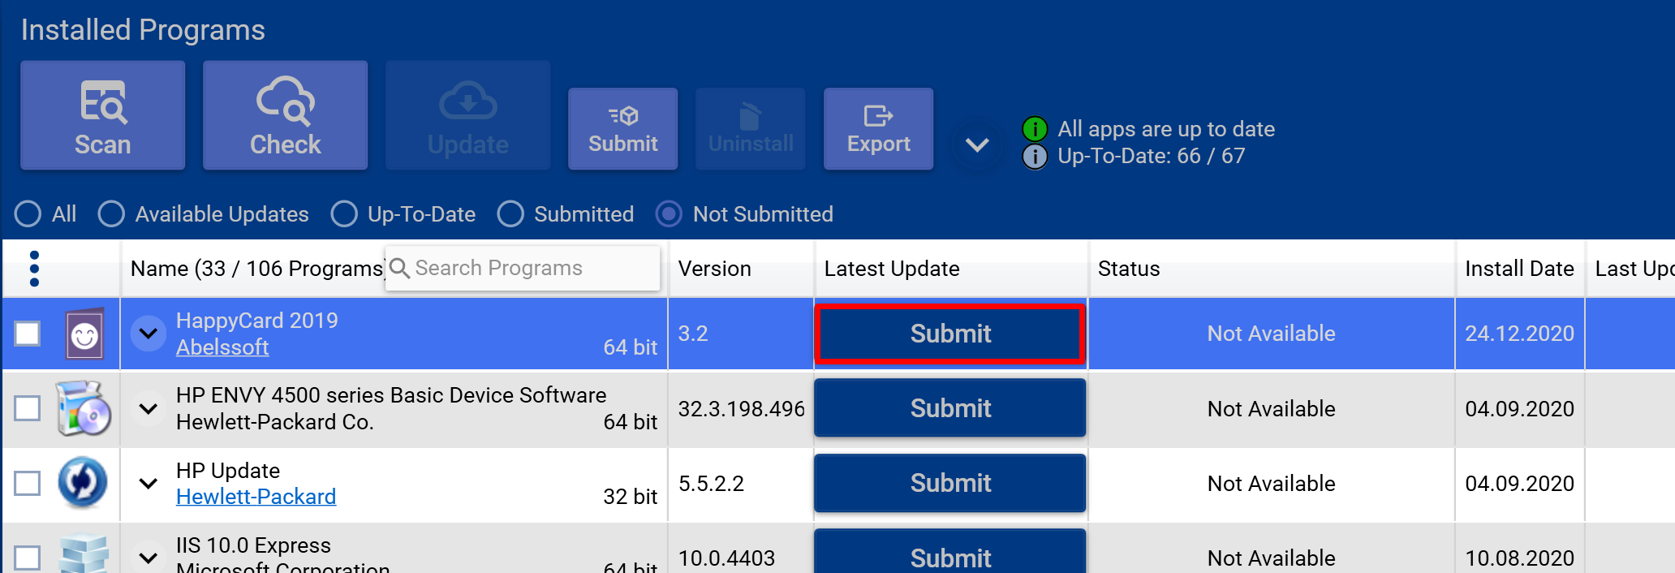Click the HappyCard 2019 program icon
This screenshot has width=1675, height=573.
[84, 334]
